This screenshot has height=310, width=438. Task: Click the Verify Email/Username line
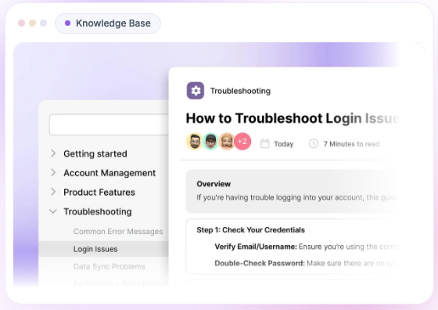[x=307, y=247]
